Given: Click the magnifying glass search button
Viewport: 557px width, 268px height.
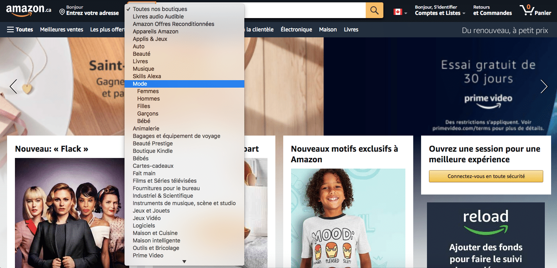Looking at the screenshot, I should point(374,10).
